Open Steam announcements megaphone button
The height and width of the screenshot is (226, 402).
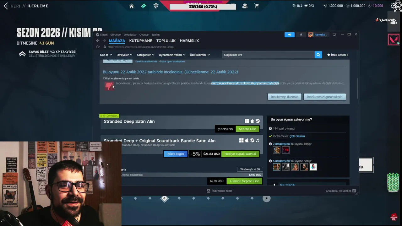click(290, 35)
